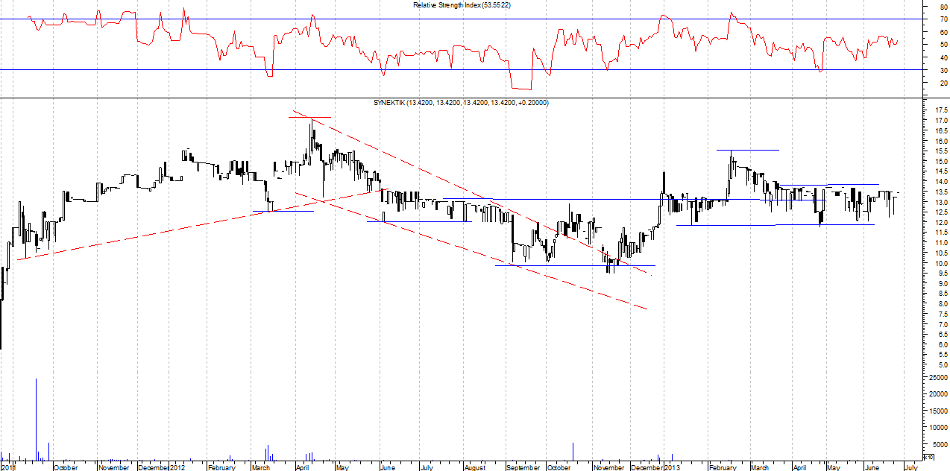The image size is (950, 471).
Task: Click the 2012 year label on time axis
Action: [x=177, y=467]
